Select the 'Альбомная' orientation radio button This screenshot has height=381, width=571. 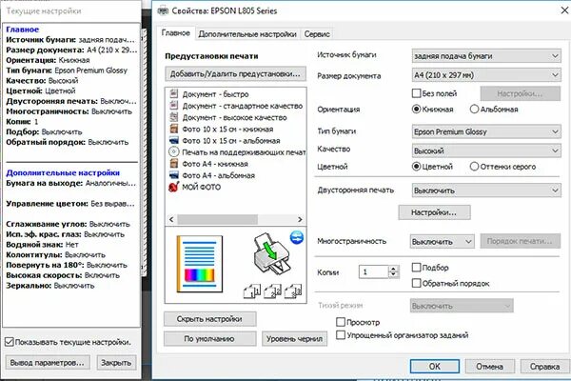(x=474, y=109)
